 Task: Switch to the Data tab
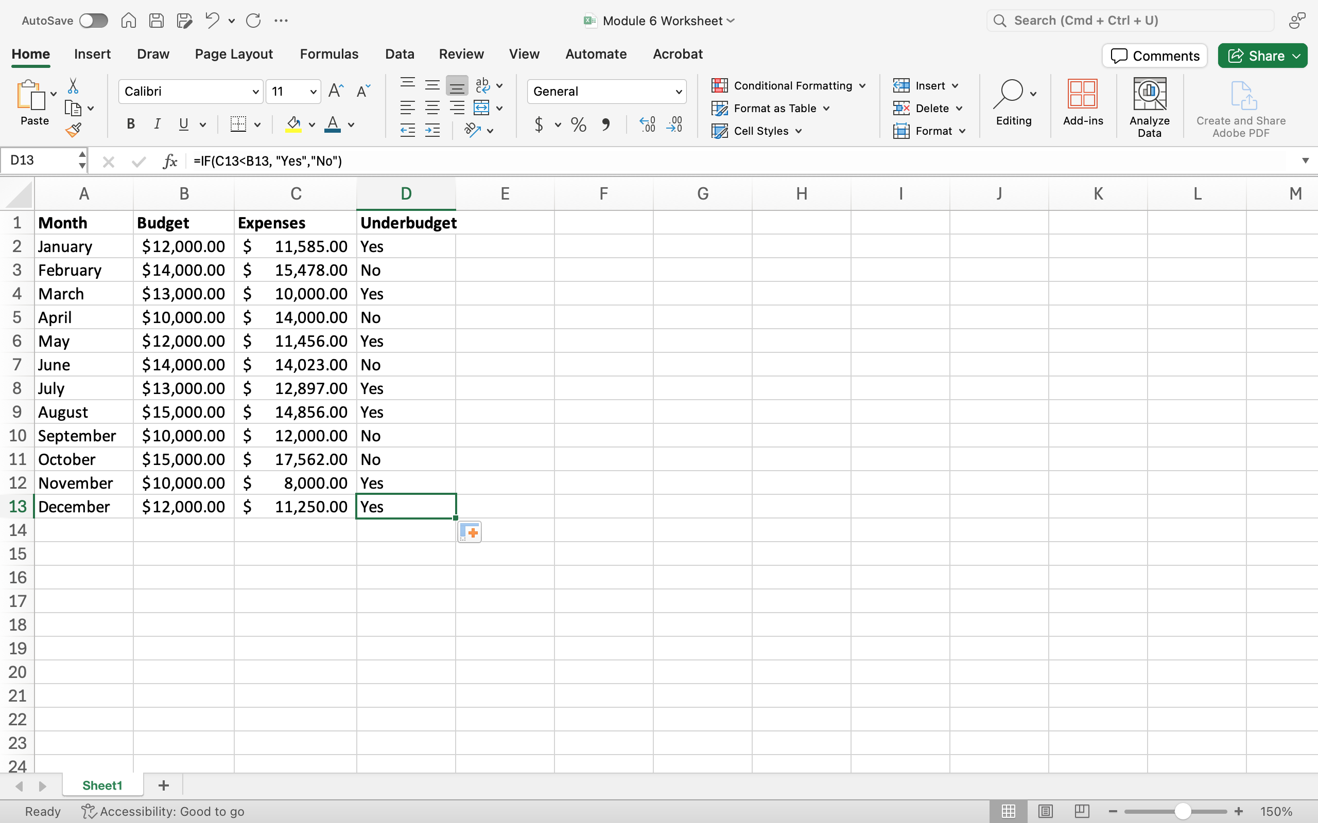[x=400, y=54]
